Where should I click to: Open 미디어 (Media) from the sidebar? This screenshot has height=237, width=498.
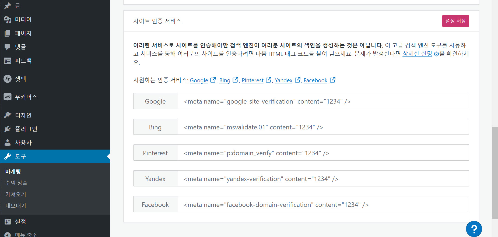pos(23,19)
